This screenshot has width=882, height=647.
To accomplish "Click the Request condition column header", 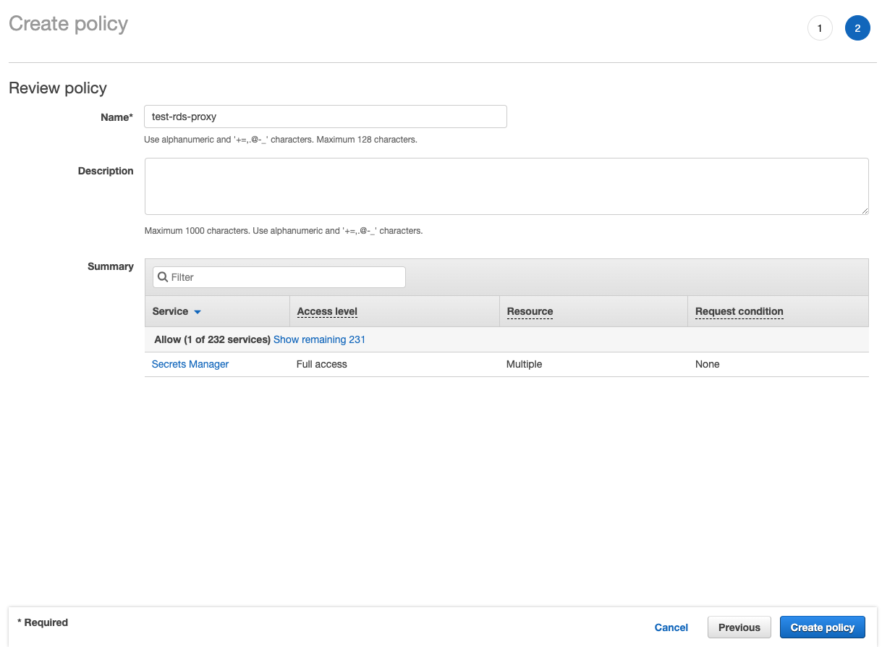I will (739, 311).
